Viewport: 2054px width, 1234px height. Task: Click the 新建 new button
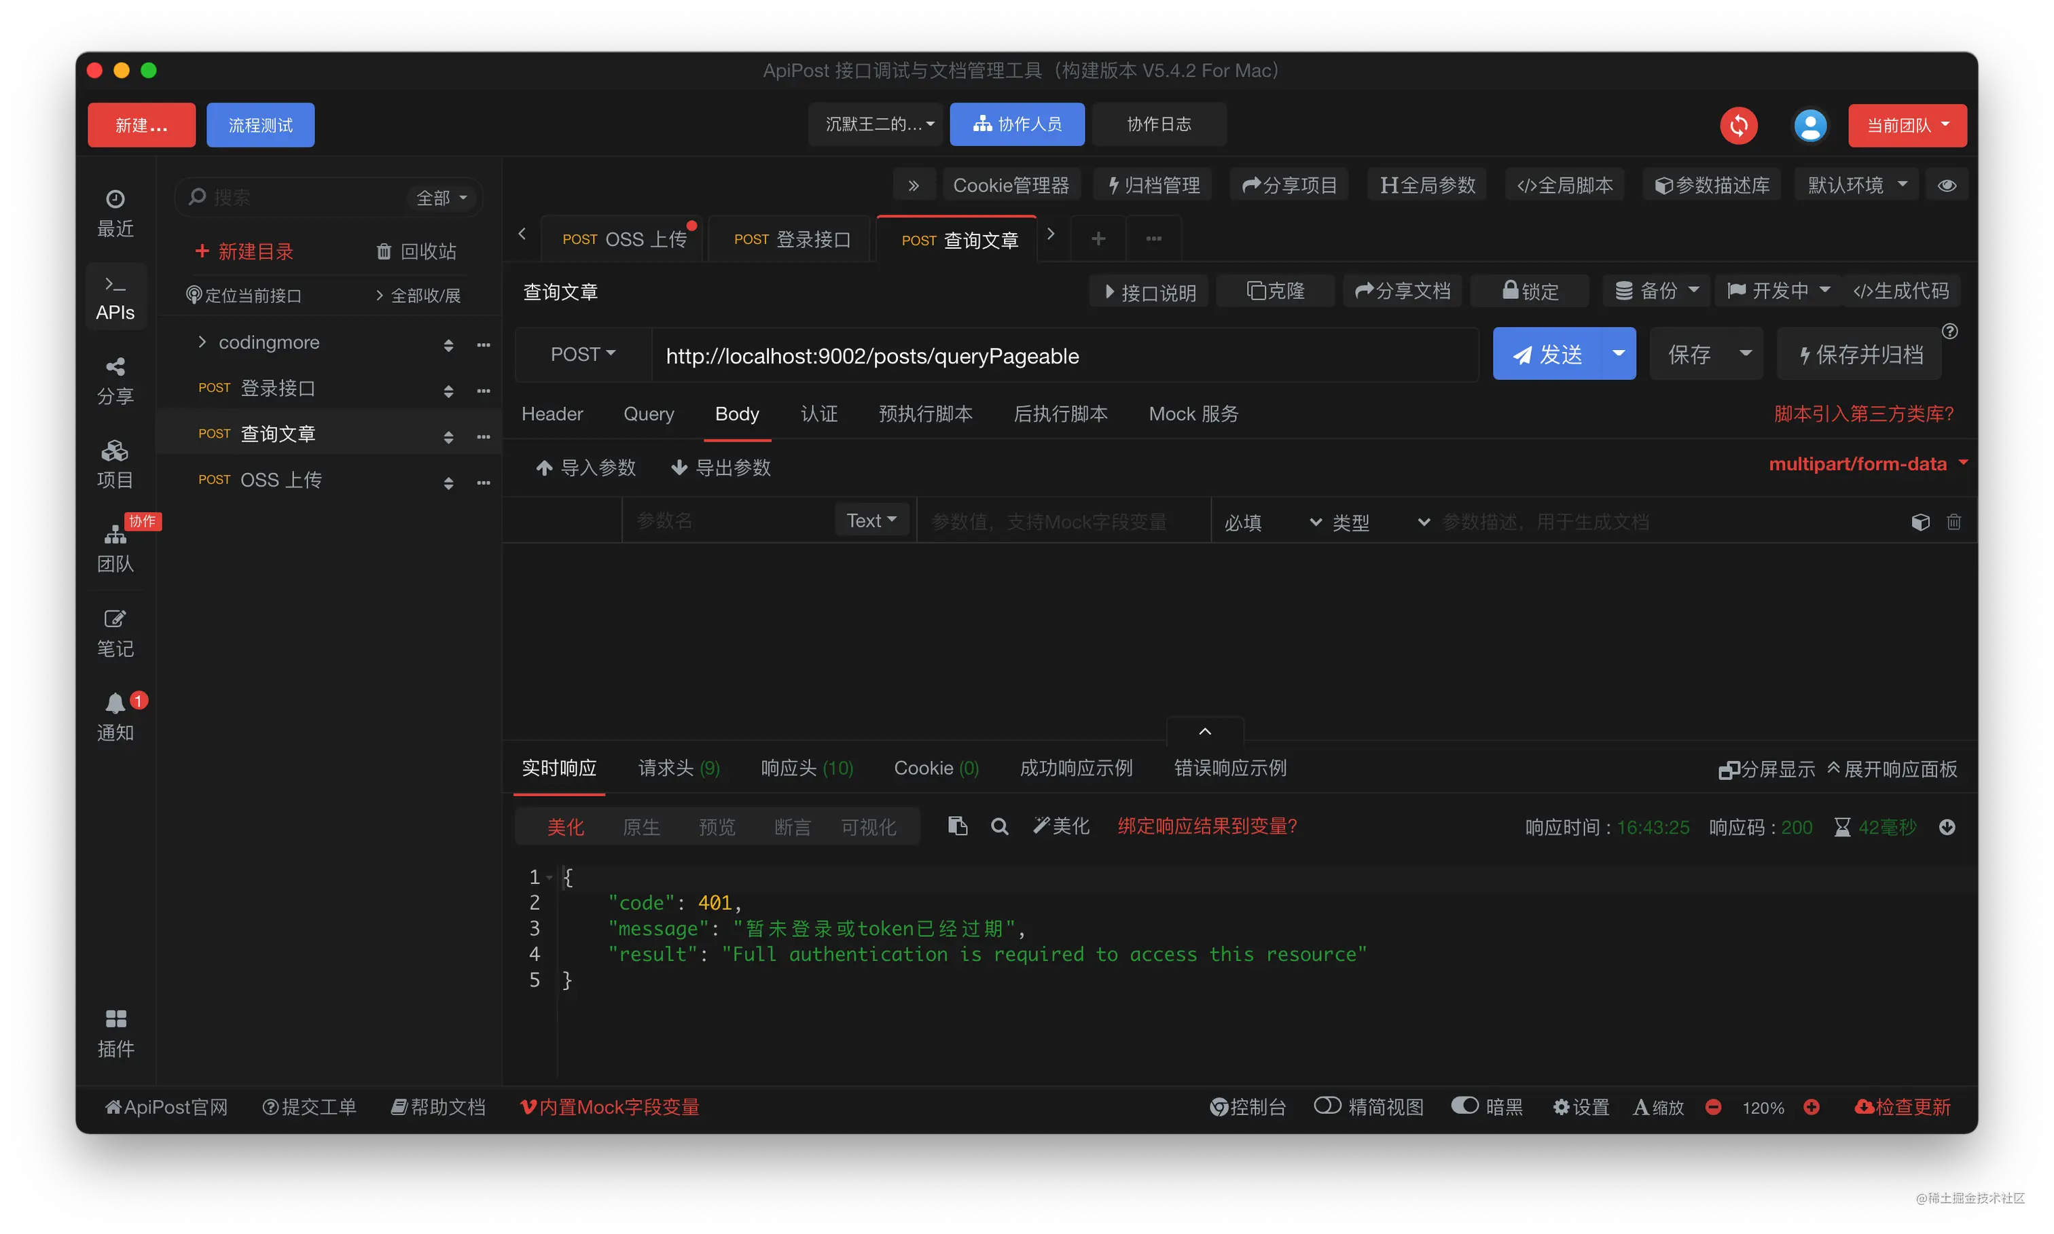[x=141, y=125]
